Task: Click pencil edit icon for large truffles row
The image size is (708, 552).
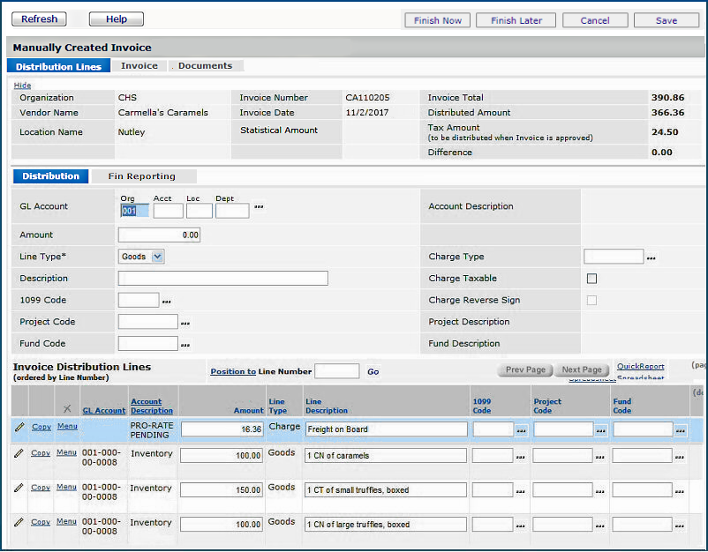Action: [x=19, y=522]
